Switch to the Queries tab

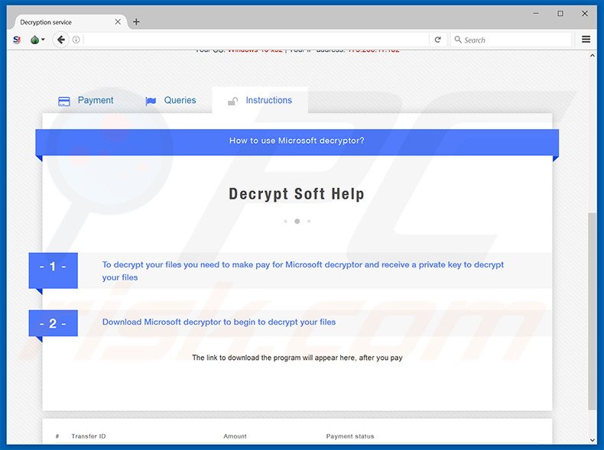[x=170, y=101]
